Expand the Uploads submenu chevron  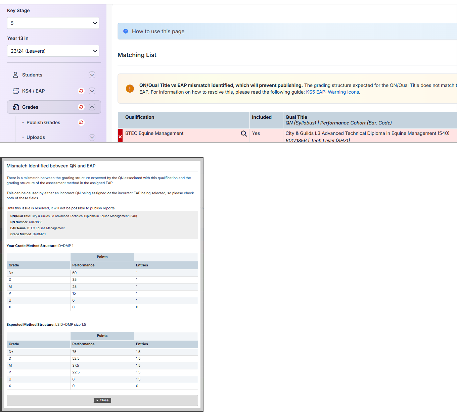click(x=92, y=138)
